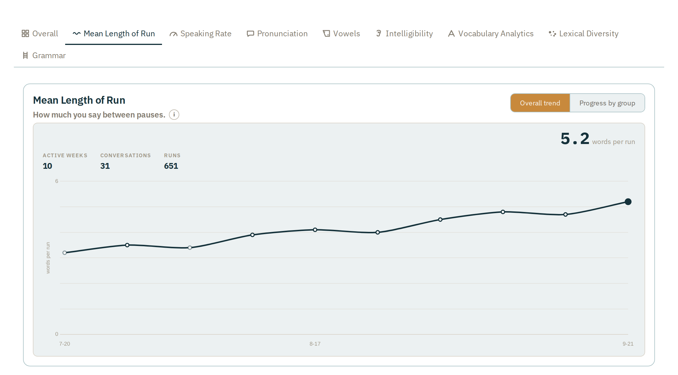Click the 8-17 data point on the line

point(315,230)
